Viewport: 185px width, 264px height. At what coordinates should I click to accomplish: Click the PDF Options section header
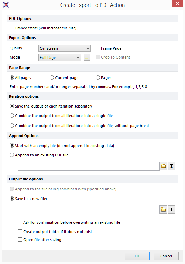click(x=92, y=18)
